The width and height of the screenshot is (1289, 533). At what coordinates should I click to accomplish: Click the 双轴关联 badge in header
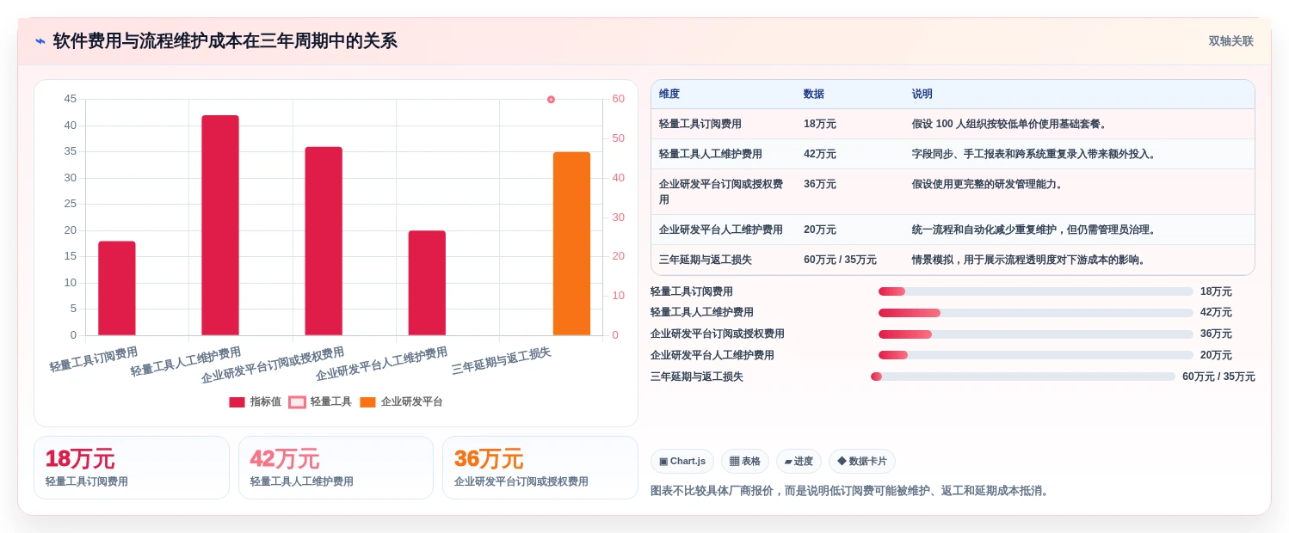[x=1230, y=41]
